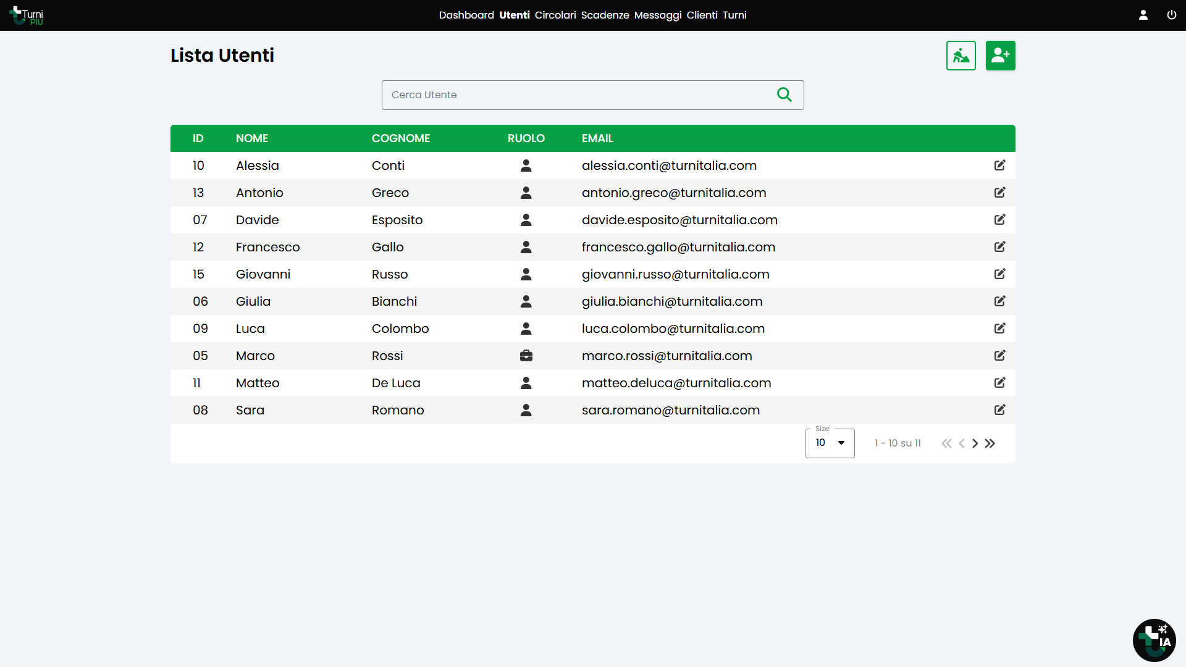
Task: Go to the previous page arrow
Action: (962, 443)
